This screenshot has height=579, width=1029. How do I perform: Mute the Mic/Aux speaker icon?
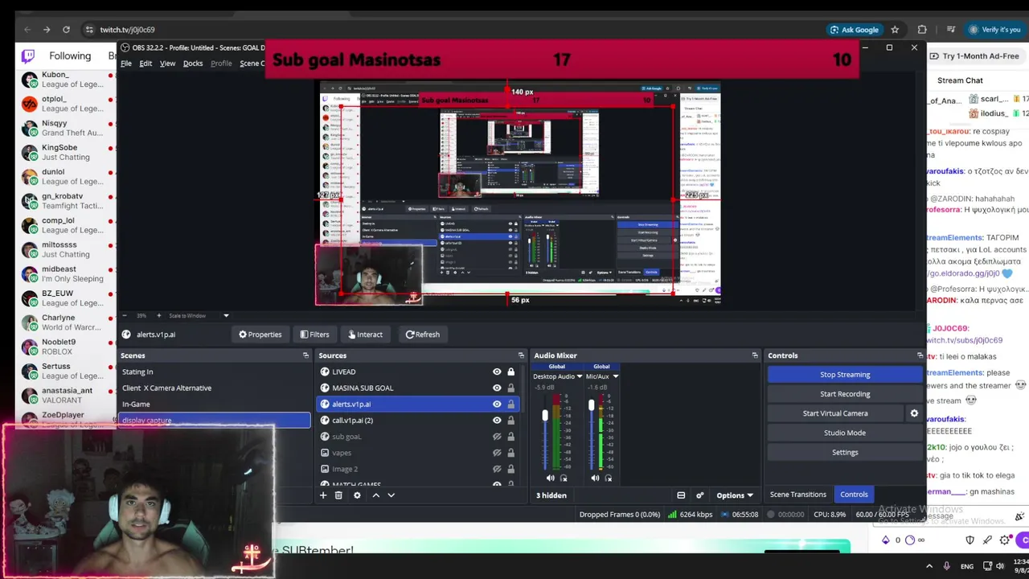click(595, 478)
